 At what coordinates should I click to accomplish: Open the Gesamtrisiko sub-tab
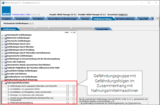point(102,29)
